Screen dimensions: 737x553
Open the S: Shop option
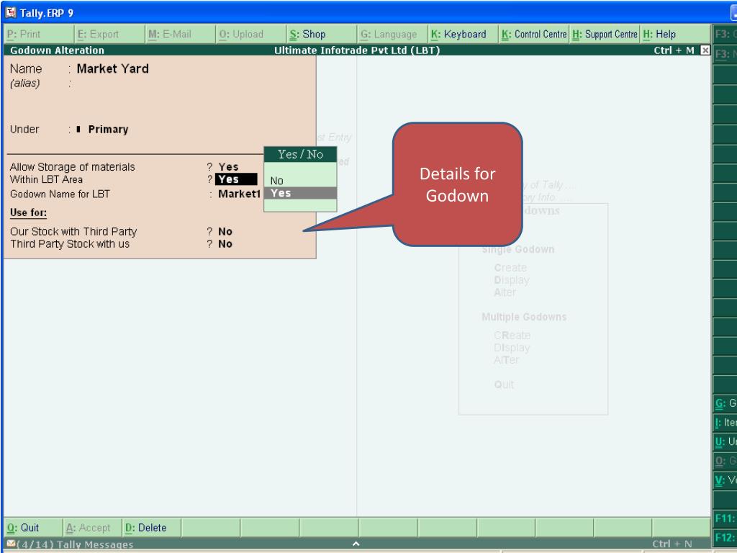pyautogui.click(x=322, y=35)
